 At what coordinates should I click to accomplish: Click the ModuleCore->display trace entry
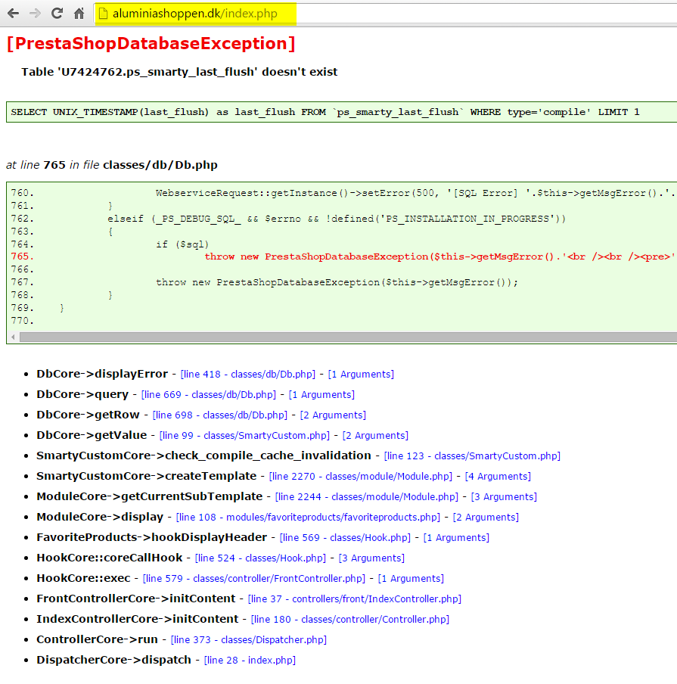point(100,517)
